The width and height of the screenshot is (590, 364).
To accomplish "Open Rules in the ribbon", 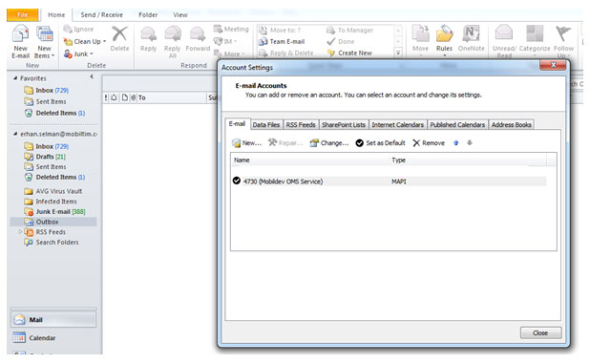I will point(444,41).
